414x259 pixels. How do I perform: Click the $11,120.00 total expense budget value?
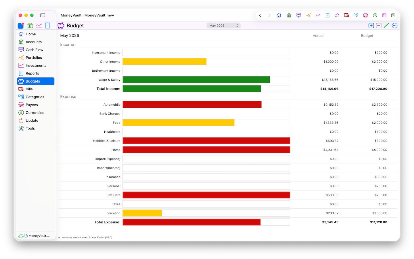click(379, 222)
